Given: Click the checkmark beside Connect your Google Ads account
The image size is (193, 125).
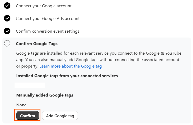Looking at the screenshot, I should 7,18.
